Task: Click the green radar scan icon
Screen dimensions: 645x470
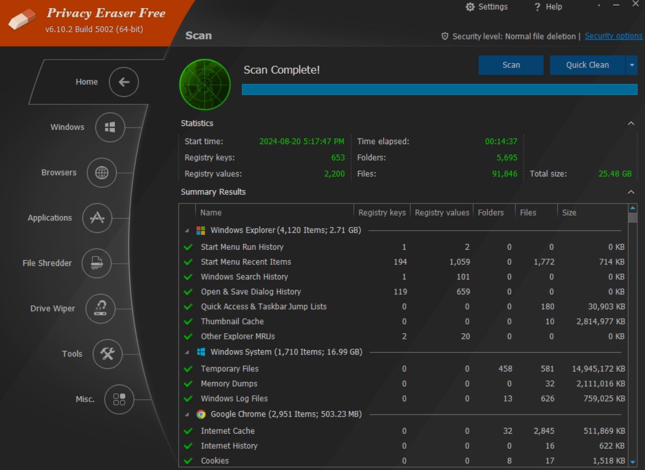Action: tap(205, 84)
